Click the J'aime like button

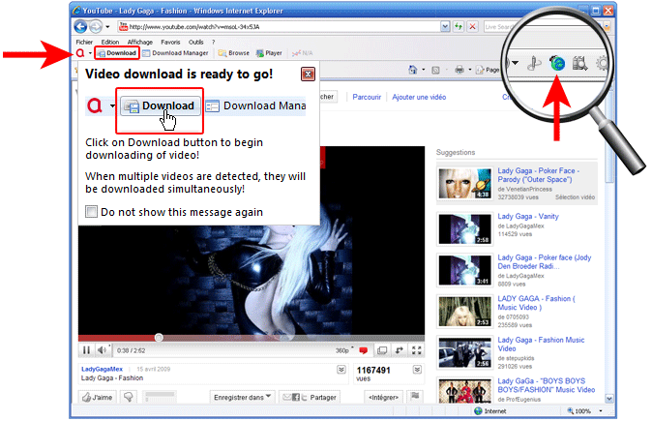tap(98, 397)
